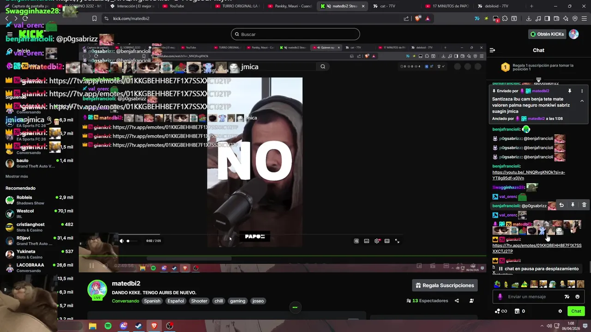Open the Brave Wallet icon

click(x=556, y=18)
